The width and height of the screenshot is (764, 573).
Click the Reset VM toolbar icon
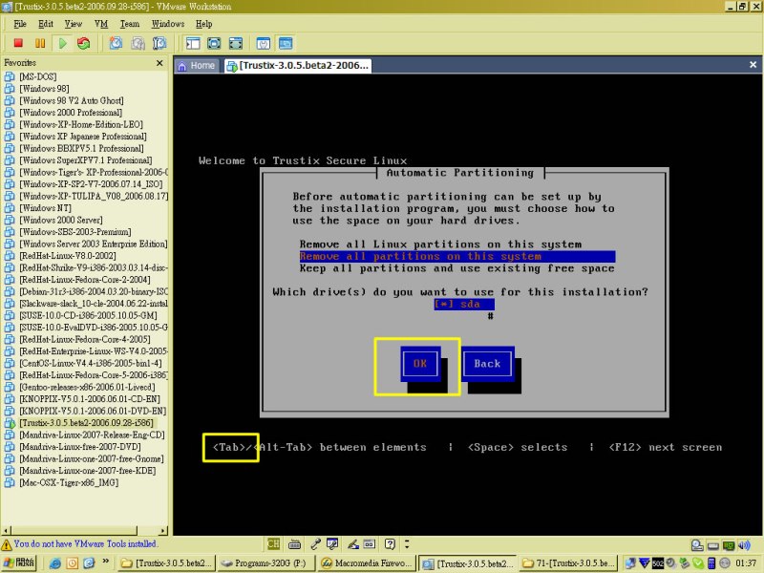pos(84,43)
